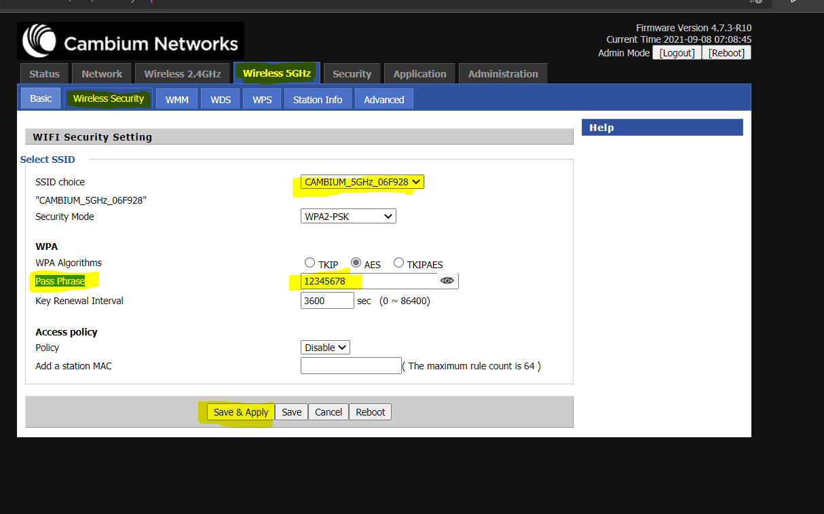Viewport: 824px width, 514px height.
Task: Click the Cambium Networks logo
Action: tap(130, 41)
